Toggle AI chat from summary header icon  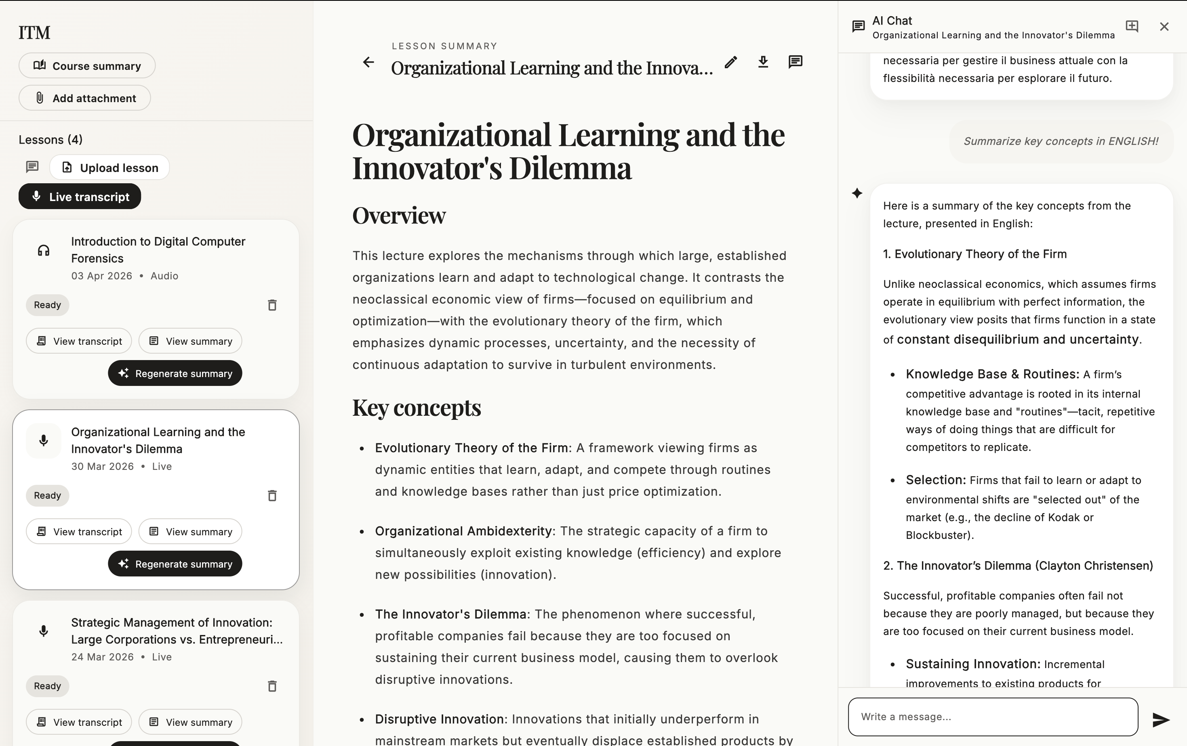796,62
